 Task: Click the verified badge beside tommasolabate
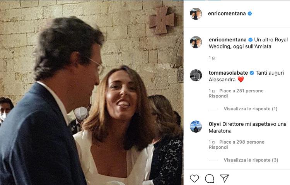pos(252,73)
